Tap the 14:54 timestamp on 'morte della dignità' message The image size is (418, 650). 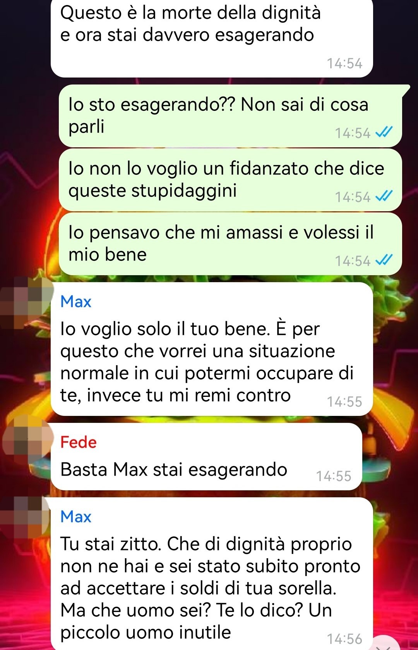pyautogui.click(x=344, y=63)
